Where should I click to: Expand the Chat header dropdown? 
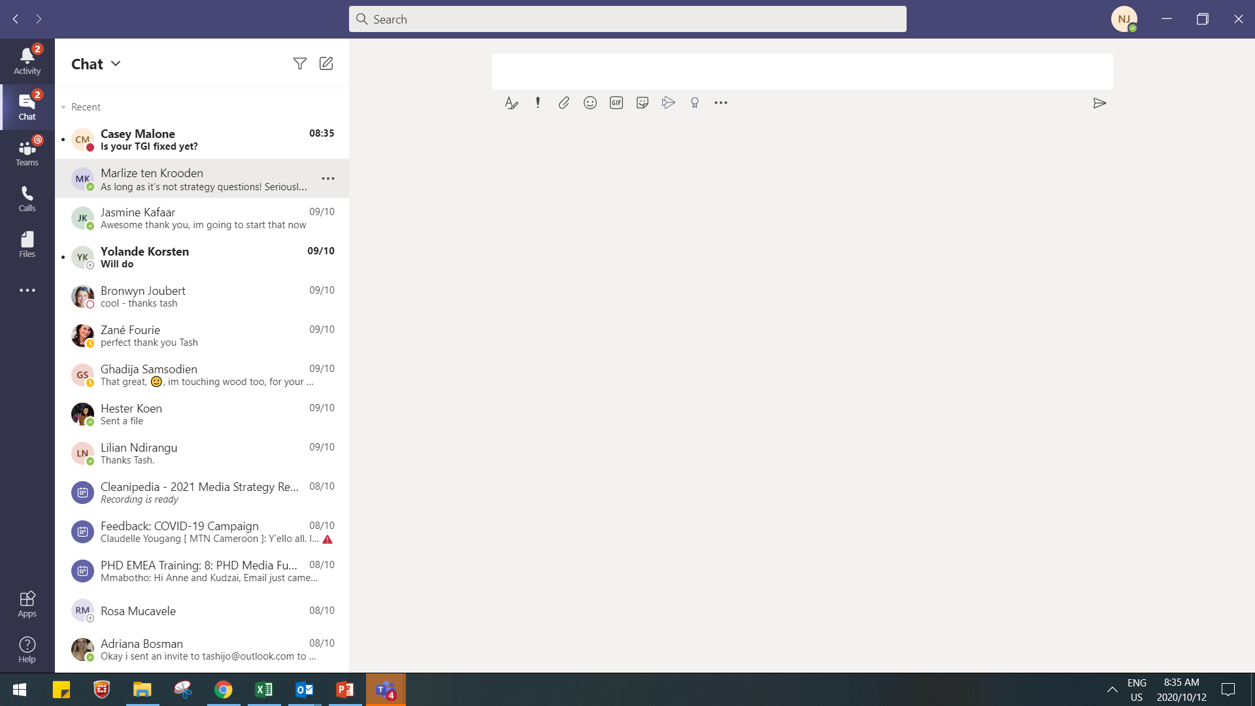(x=116, y=63)
